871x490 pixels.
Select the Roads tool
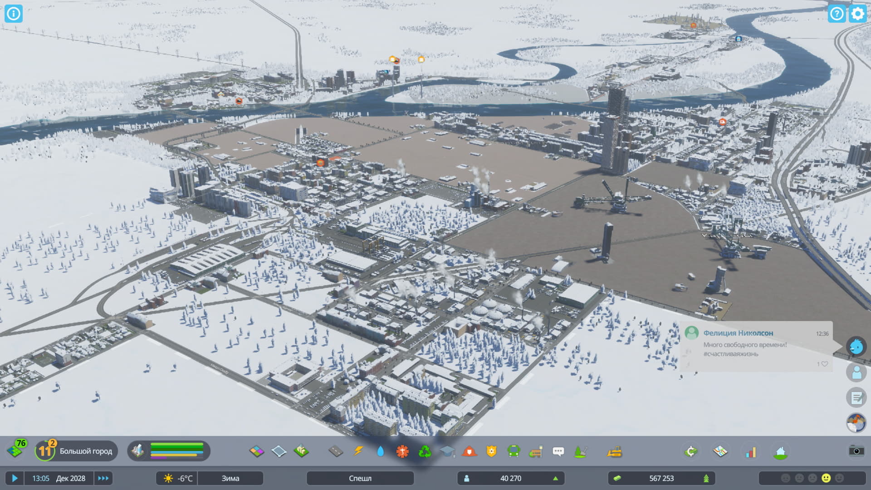tap(336, 451)
